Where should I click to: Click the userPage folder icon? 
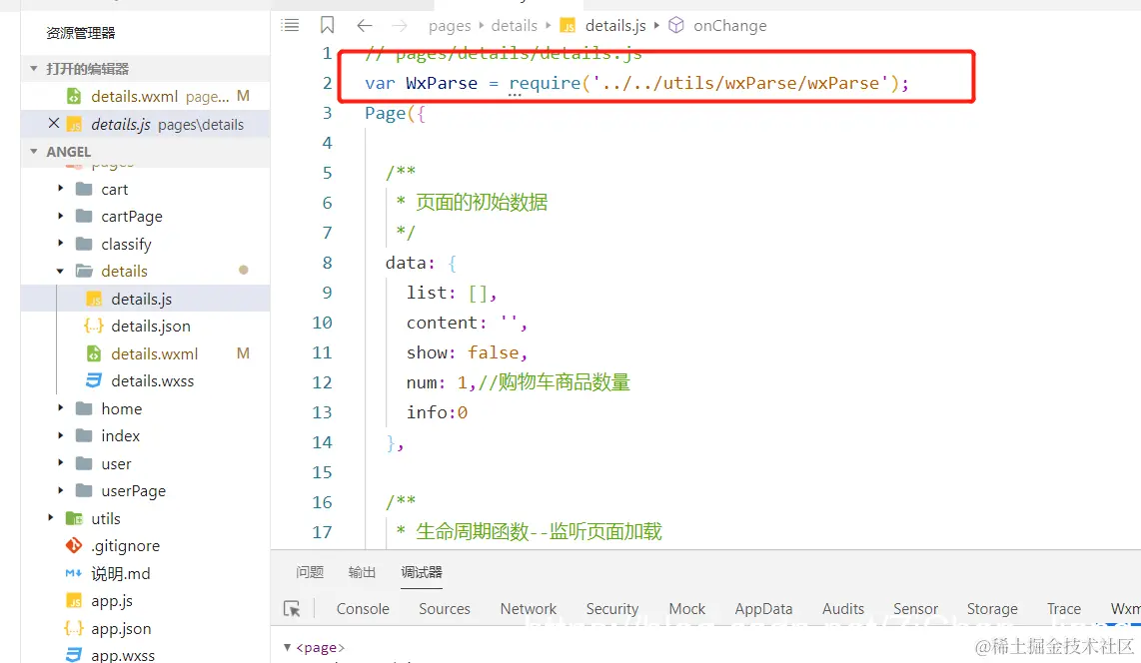[84, 490]
